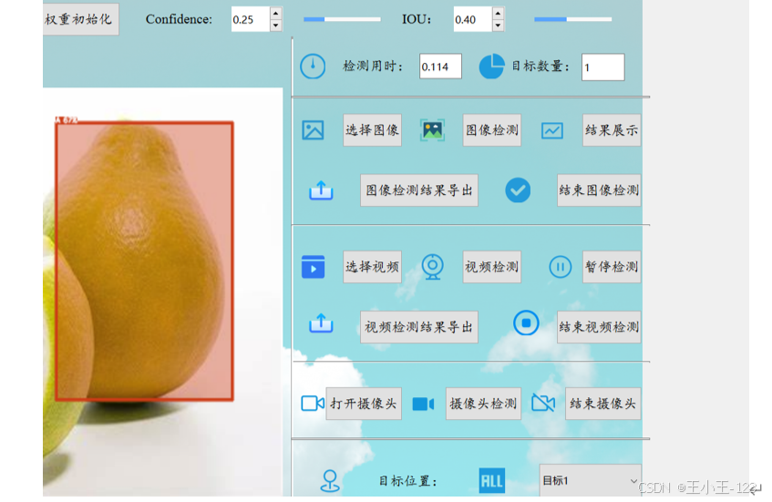Increase Confidence value with up arrow
Viewport: 772px width, 502px height.
click(x=276, y=14)
